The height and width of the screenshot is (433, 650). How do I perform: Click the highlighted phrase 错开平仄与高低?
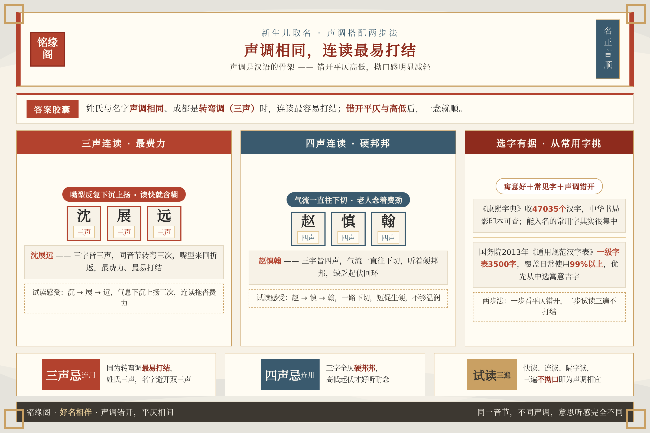click(x=376, y=109)
